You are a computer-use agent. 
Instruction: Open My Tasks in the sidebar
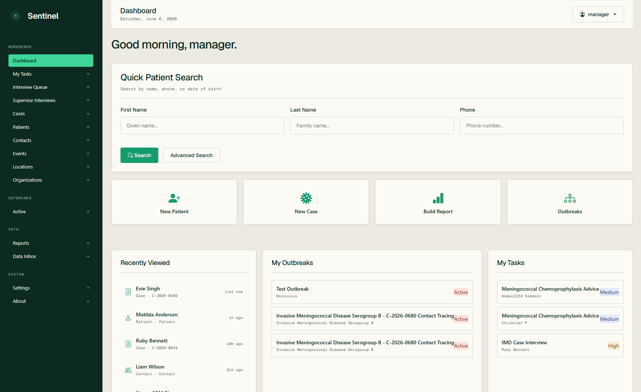click(51, 74)
